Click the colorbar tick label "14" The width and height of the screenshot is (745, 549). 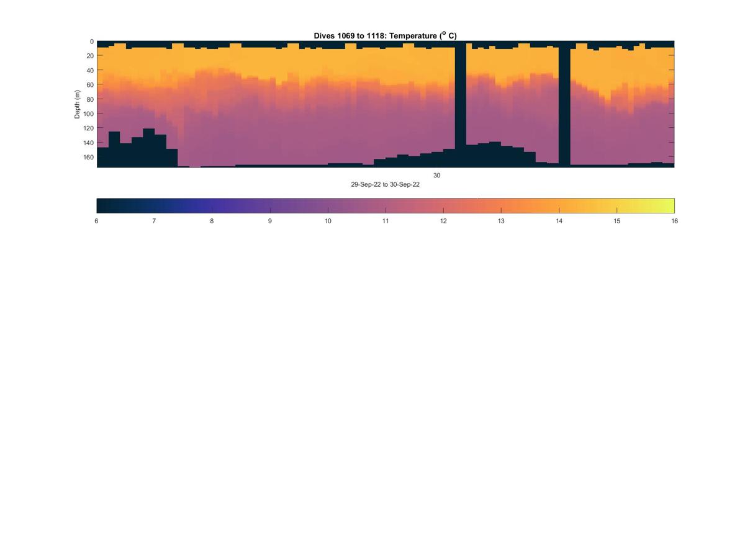tap(559, 221)
